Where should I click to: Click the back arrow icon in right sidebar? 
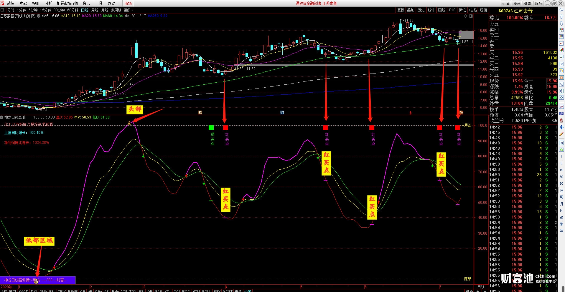(561, 10)
